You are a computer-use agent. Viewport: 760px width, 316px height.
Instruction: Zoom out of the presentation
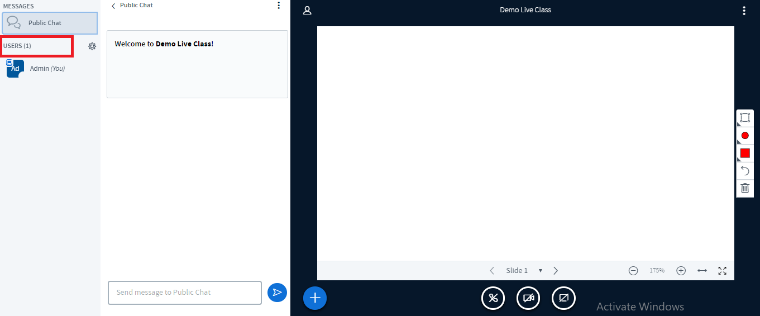pos(633,271)
